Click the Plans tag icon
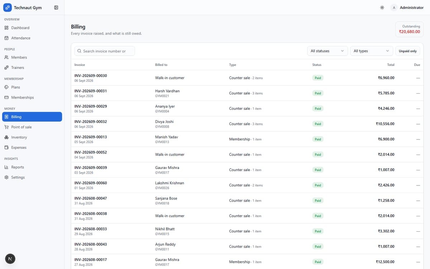The height and width of the screenshot is (269, 430). point(6,87)
